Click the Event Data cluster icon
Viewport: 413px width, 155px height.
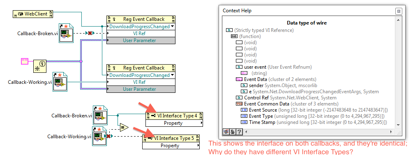pyautogui.click(x=239, y=79)
